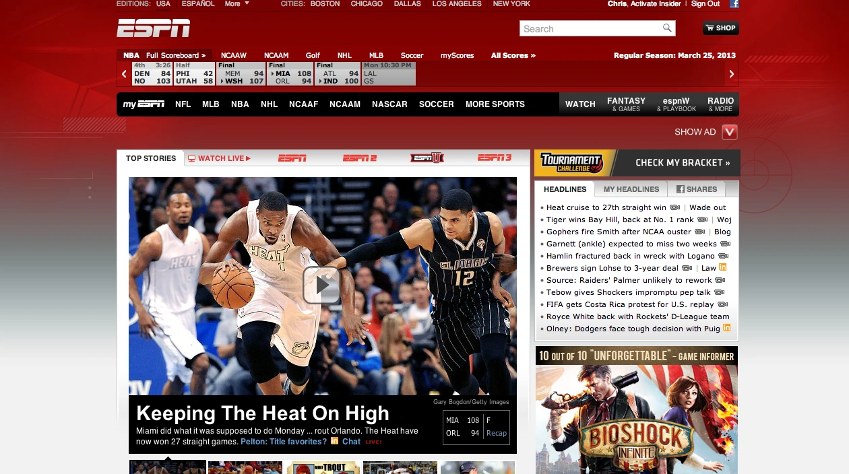Image resolution: width=849 pixels, height=474 pixels.
Task: Click the myESPN logo in nav bar
Action: pyautogui.click(x=144, y=104)
